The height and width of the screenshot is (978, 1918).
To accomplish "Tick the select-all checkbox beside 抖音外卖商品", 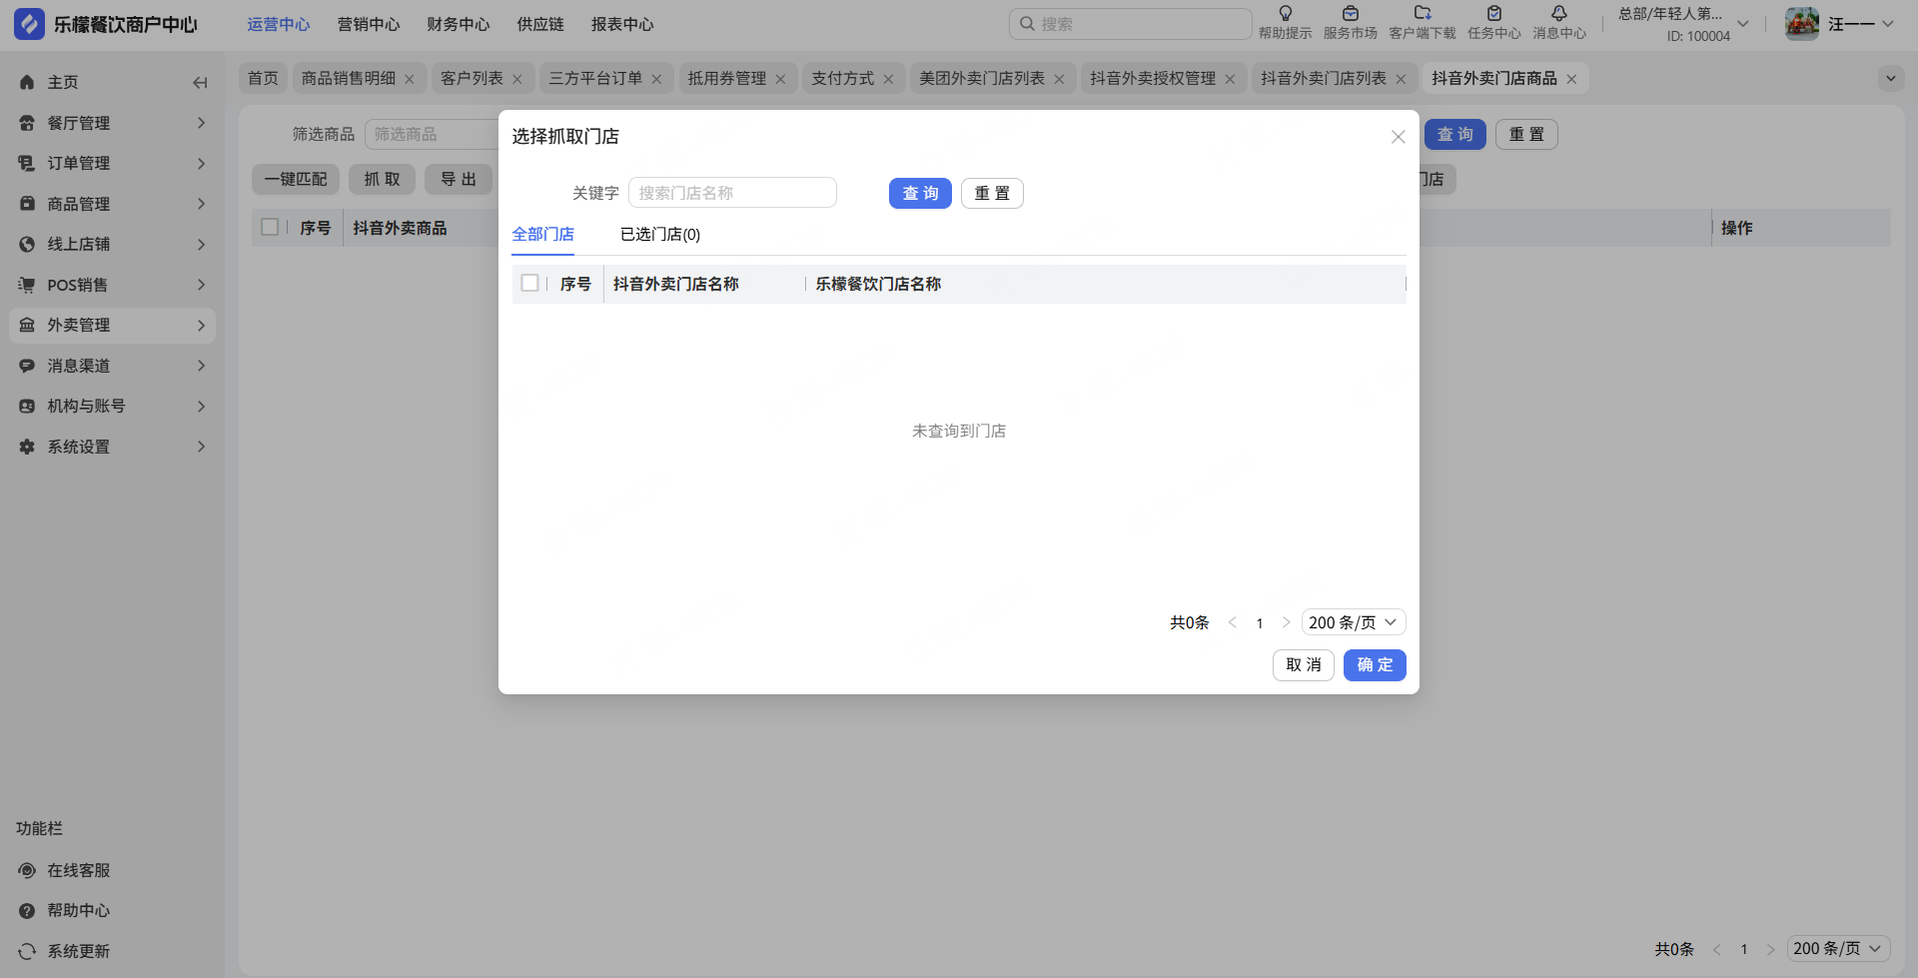I will 270,228.
